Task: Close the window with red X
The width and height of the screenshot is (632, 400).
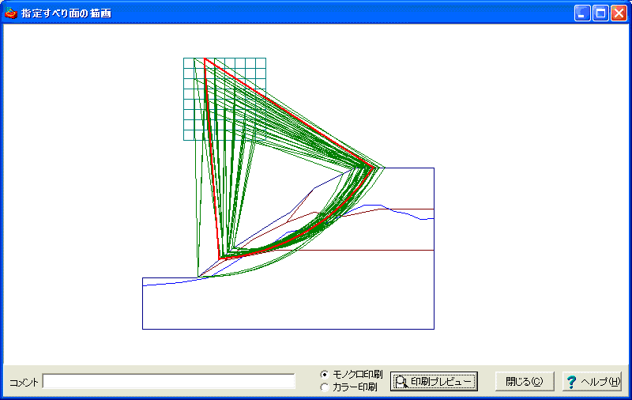Action: pos(619,13)
